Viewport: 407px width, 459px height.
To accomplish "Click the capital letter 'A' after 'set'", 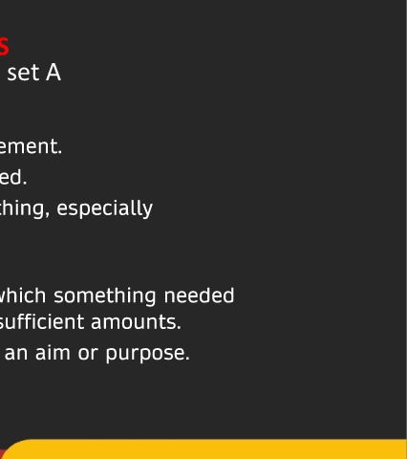I will (54, 73).
